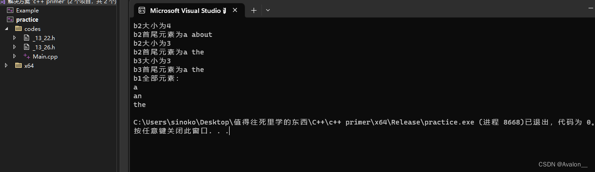Image resolution: width=595 pixels, height=172 pixels.
Task: Expand the _13_26.h tree node
Action: tap(14, 47)
